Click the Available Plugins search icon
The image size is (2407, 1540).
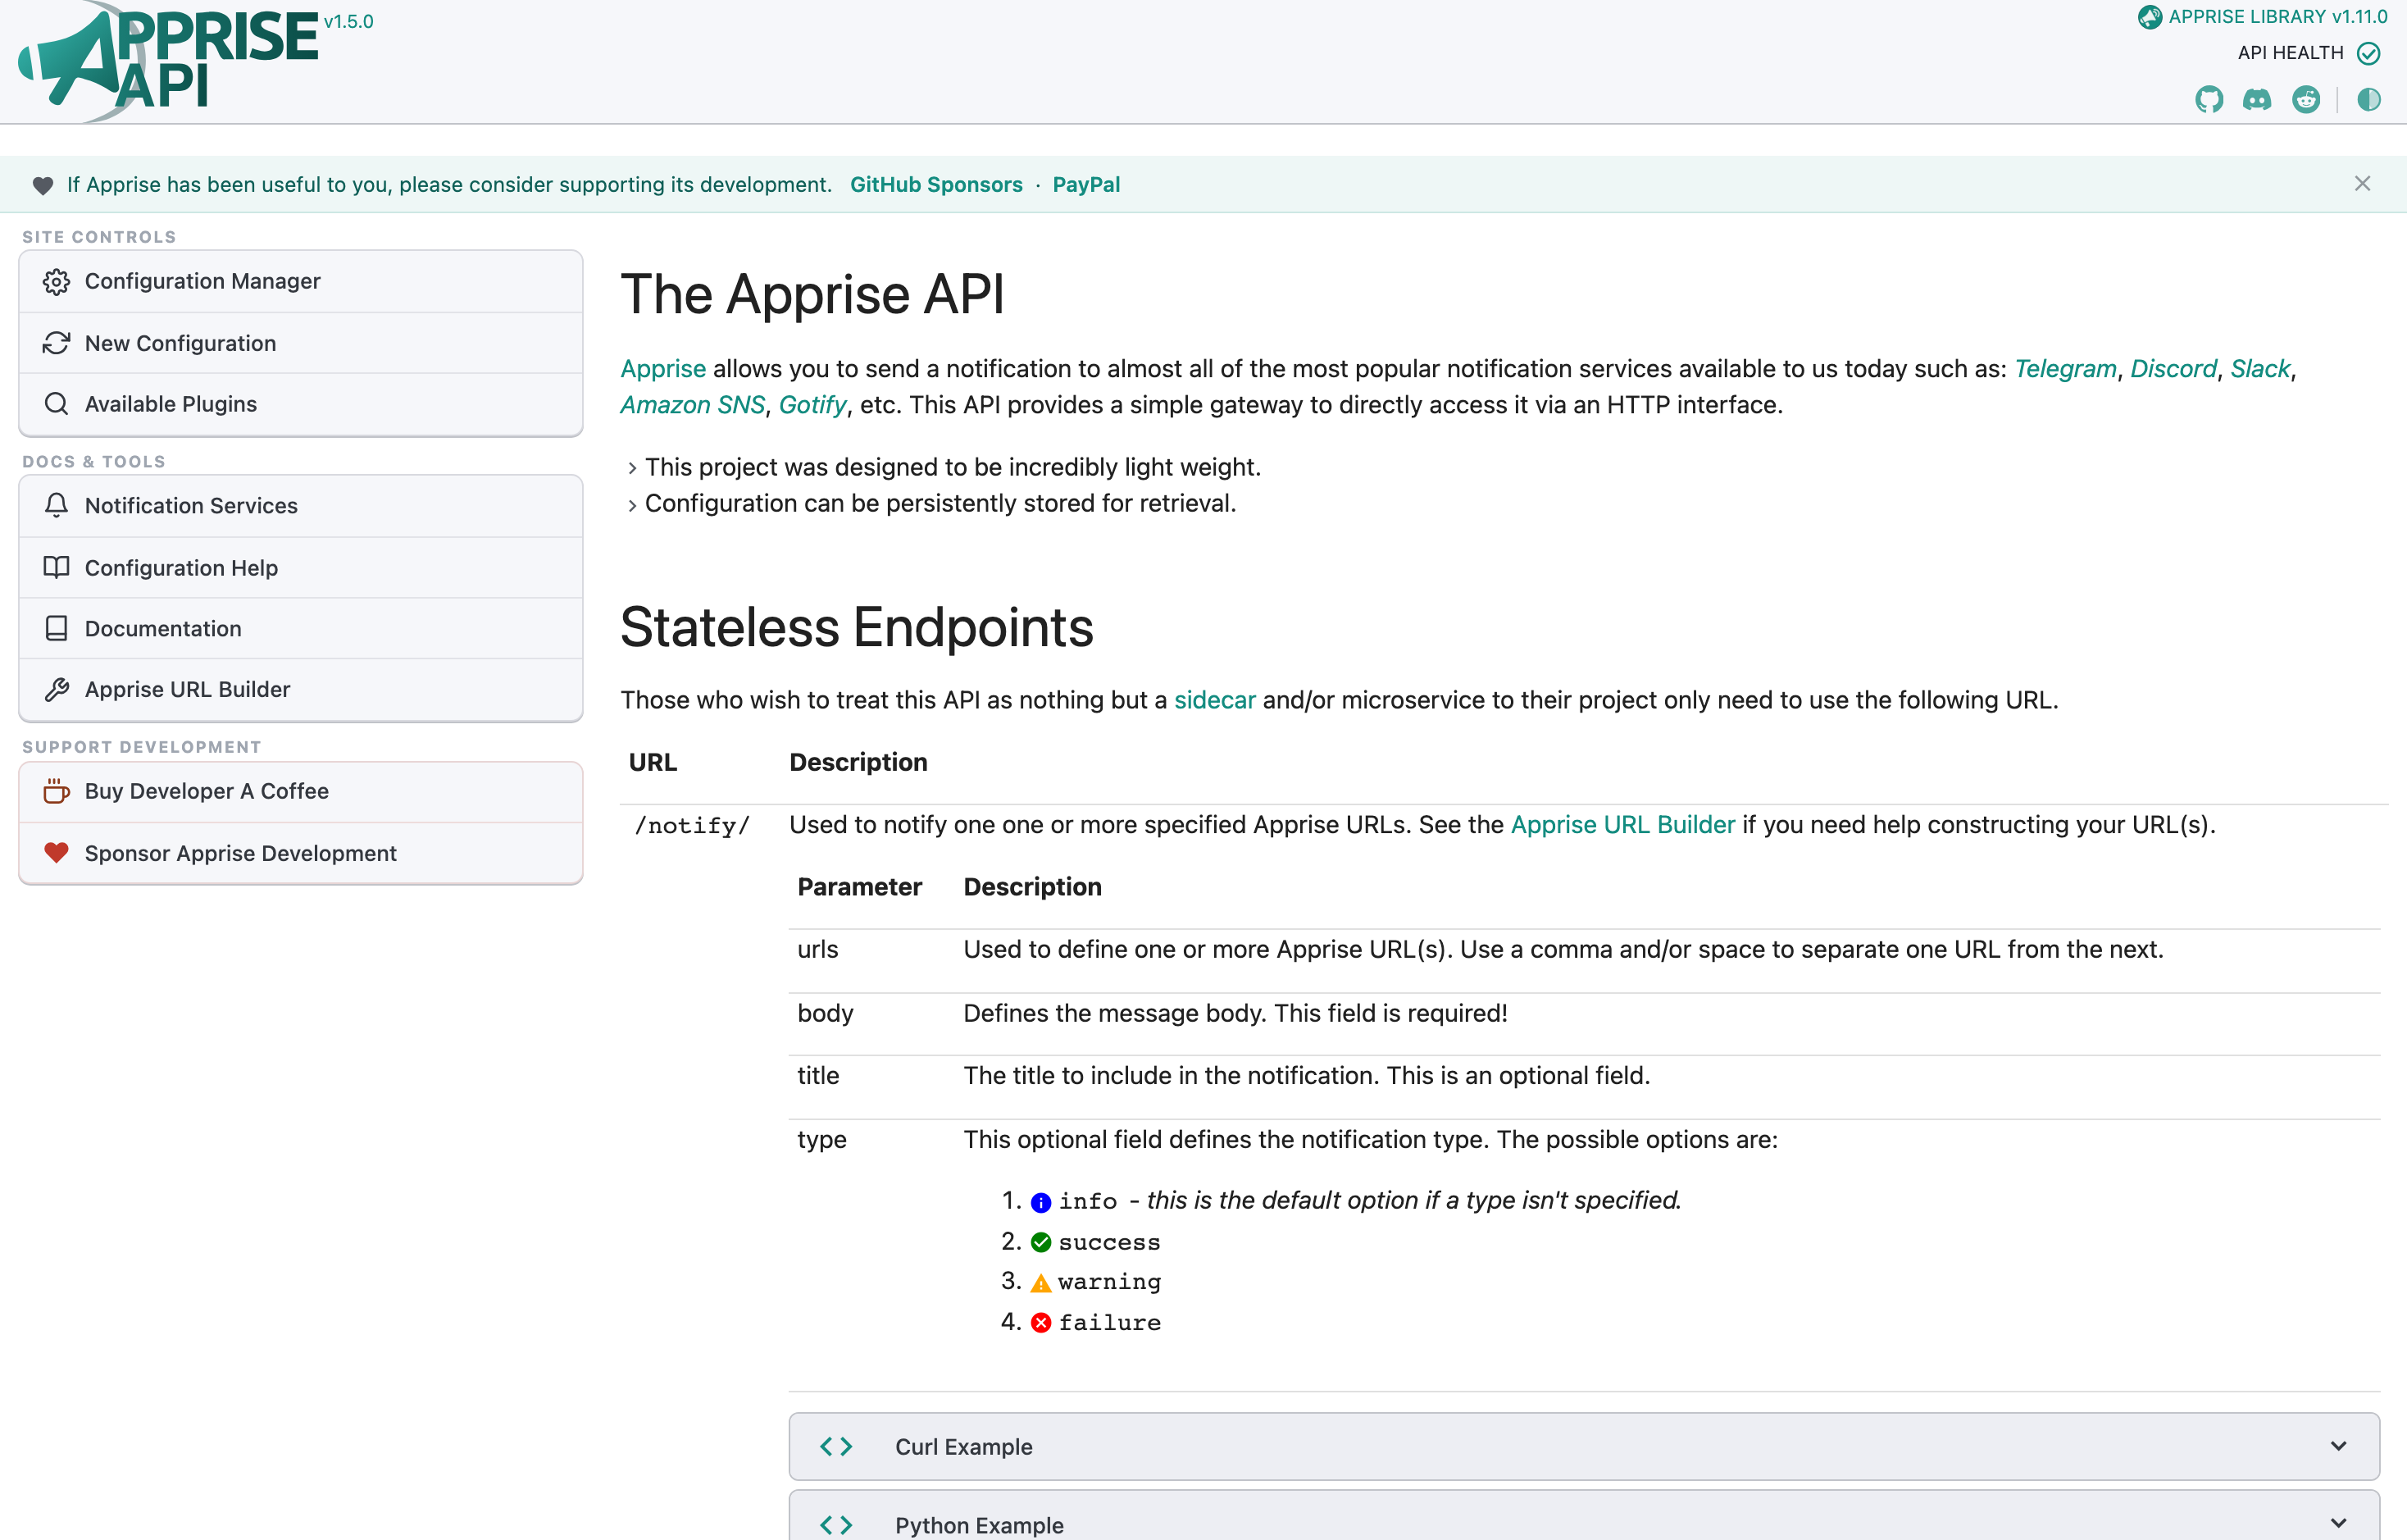(56, 404)
